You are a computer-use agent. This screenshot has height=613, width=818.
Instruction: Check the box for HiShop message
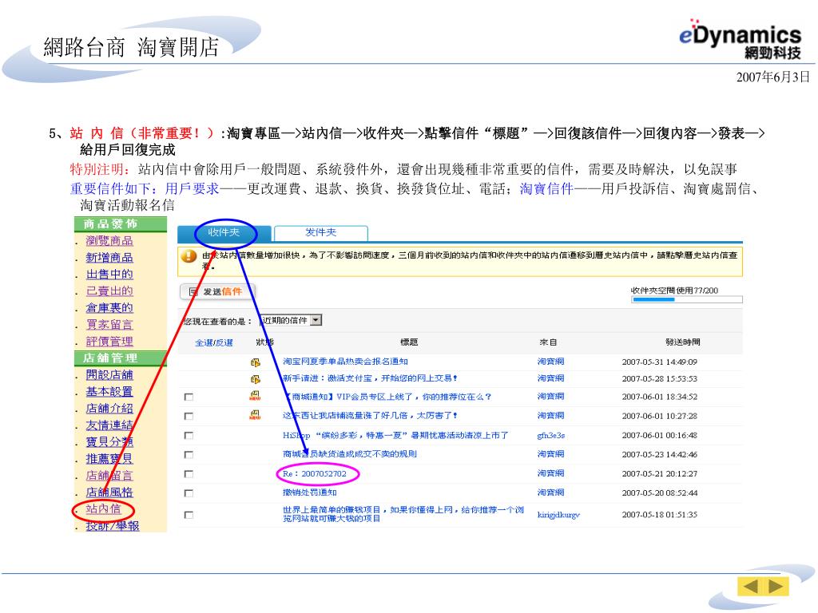tap(189, 435)
